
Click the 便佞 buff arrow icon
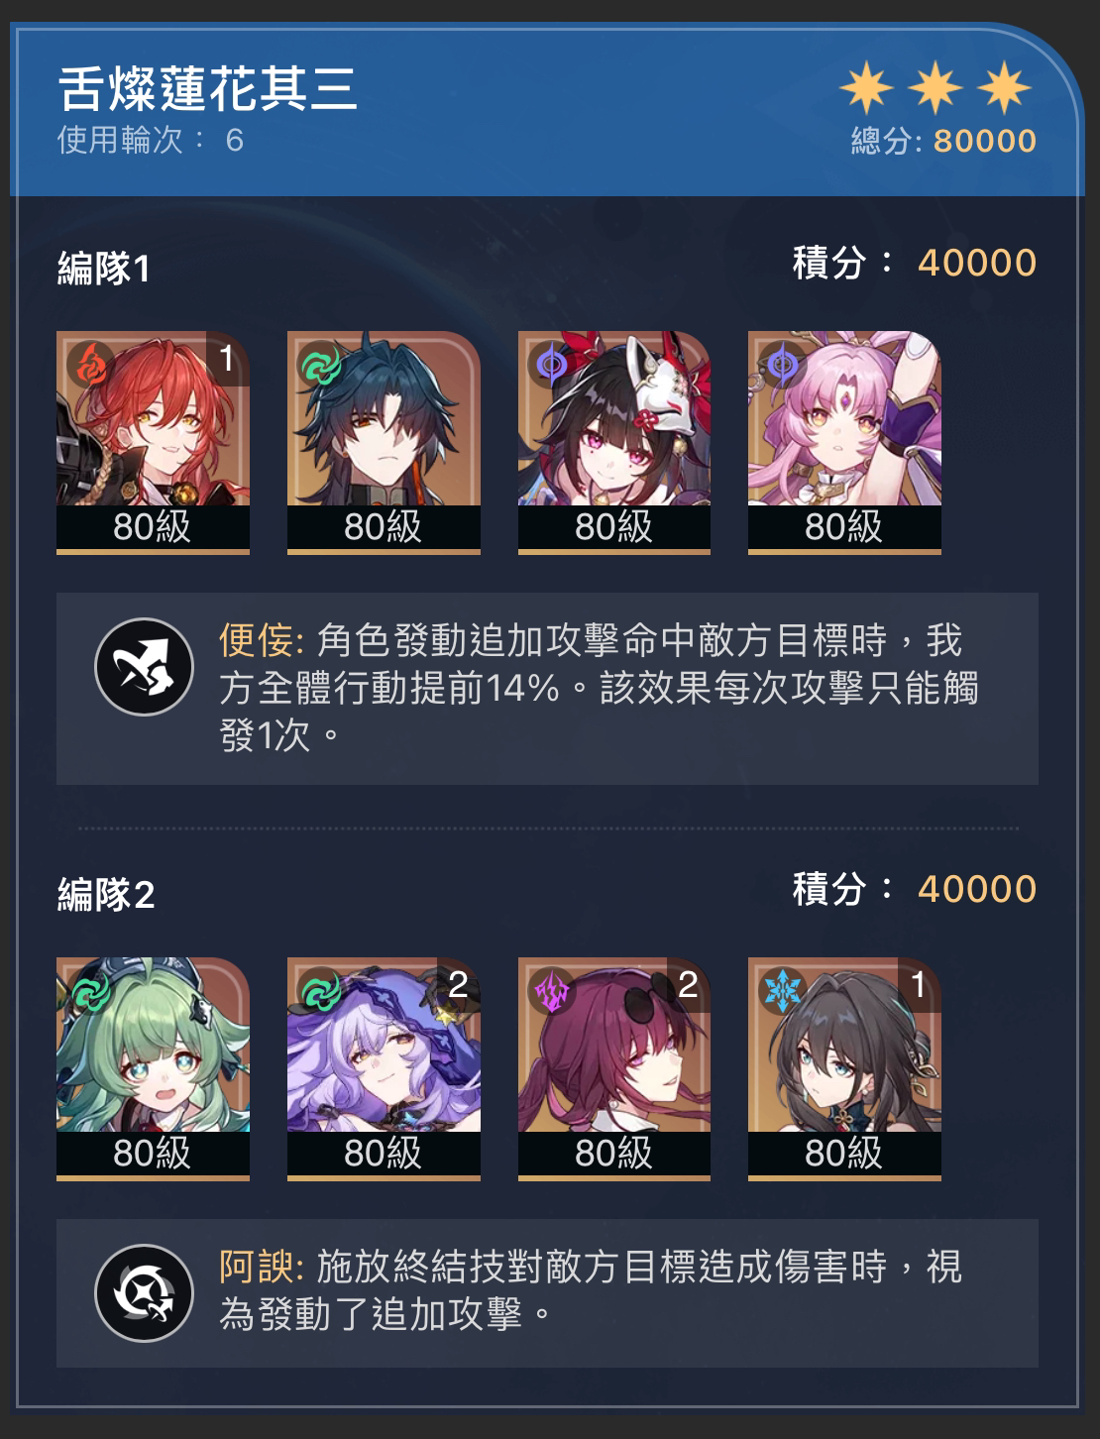pyautogui.click(x=144, y=666)
